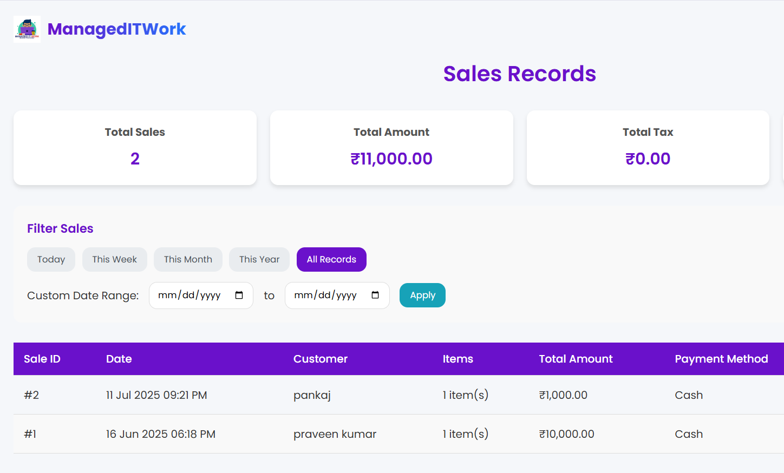Show sales for This Week

114,260
